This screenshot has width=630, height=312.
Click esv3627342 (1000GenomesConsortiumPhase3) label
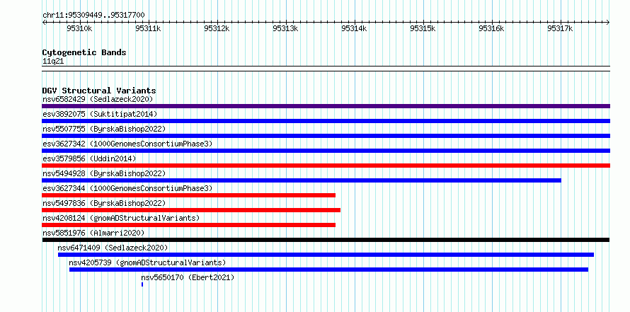click(127, 144)
